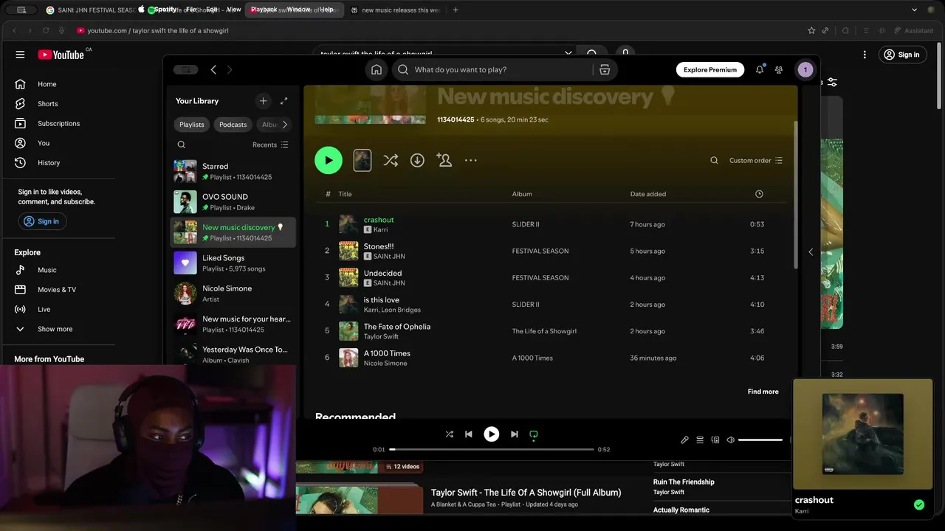Open more options for the playlist
This screenshot has width=945, height=531.
tap(470, 160)
